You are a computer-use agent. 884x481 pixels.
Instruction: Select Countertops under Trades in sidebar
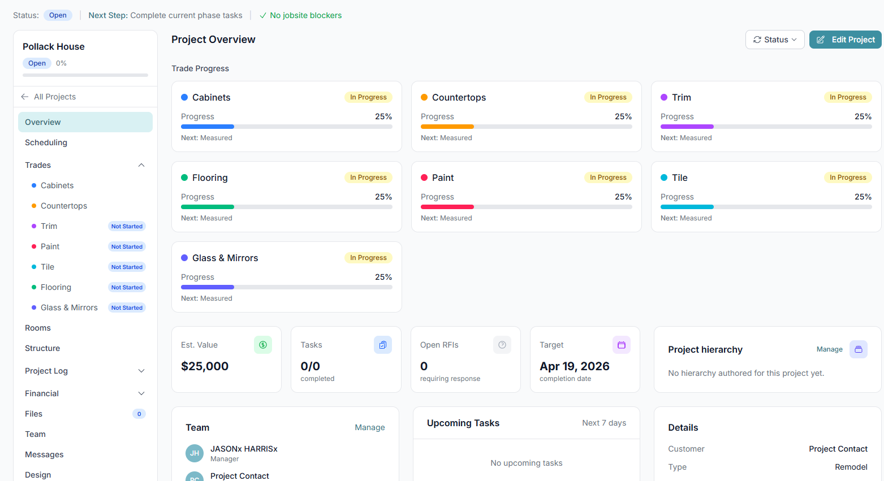click(89, 206)
